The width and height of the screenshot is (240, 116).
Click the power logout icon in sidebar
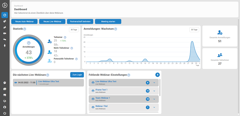(4, 113)
